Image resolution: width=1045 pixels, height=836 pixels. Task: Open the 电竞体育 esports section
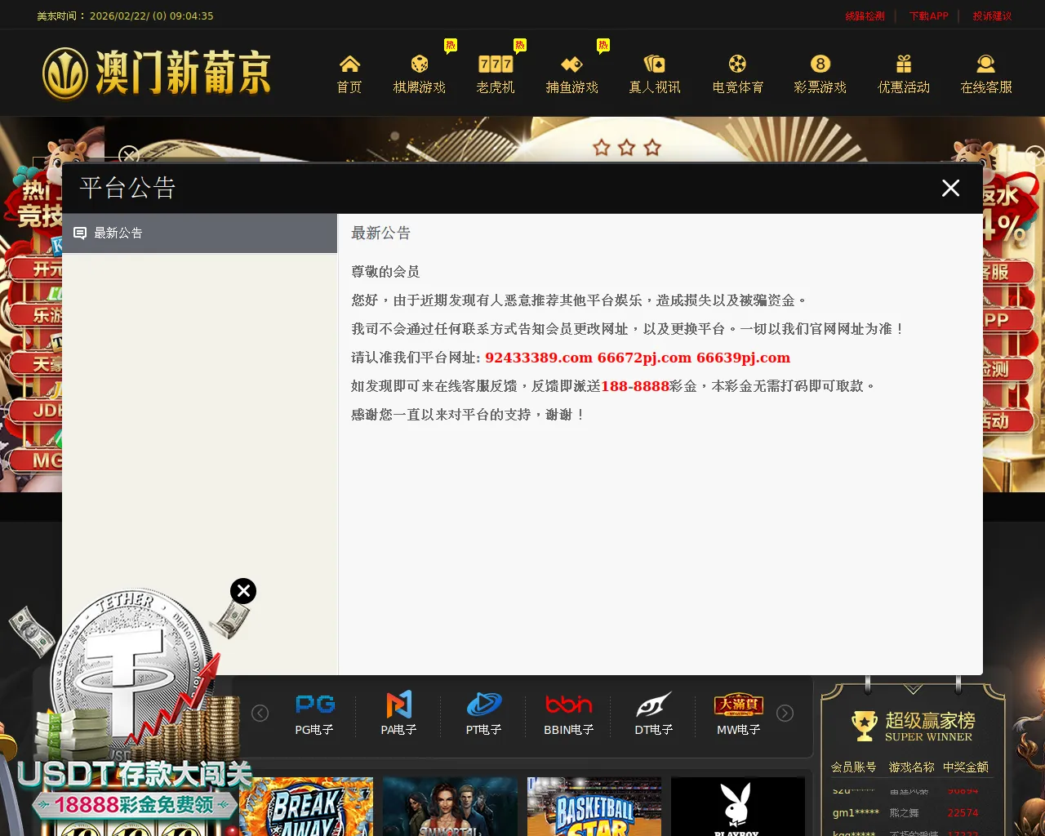coord(737,73)
